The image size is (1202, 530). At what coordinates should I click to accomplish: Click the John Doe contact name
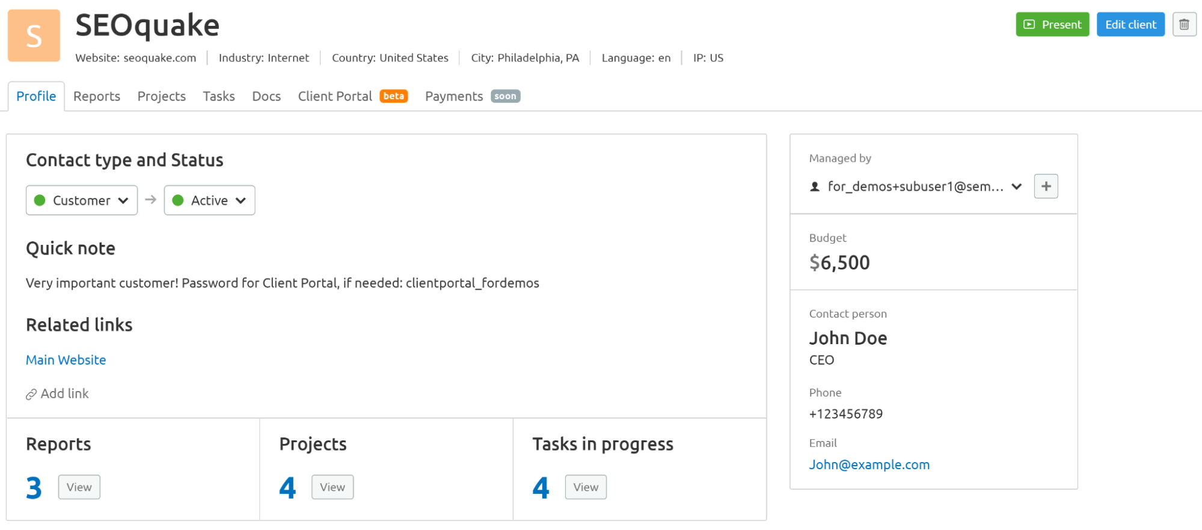[x=848, y=338]
